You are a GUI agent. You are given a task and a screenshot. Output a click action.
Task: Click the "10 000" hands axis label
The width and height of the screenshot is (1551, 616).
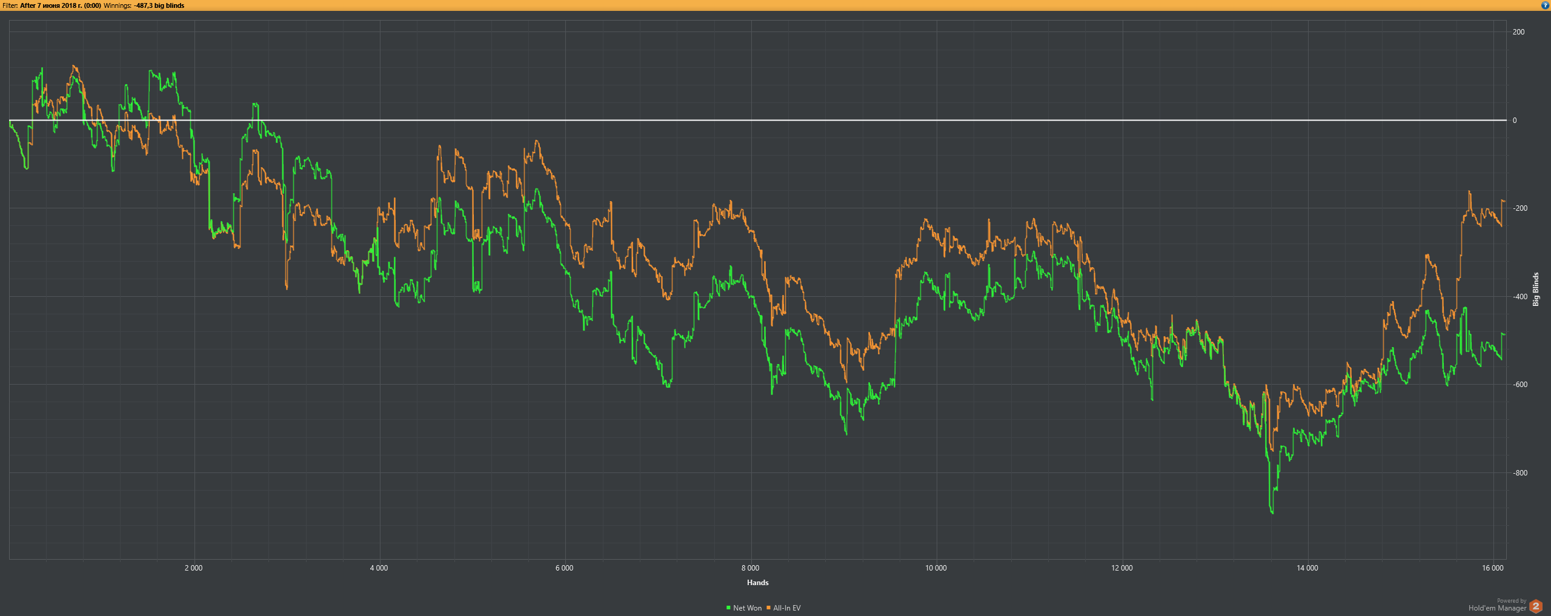(936, 568)
